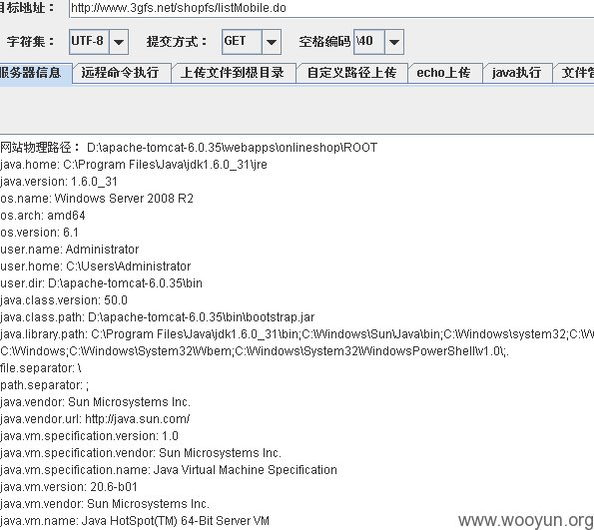
Task: Click the java.home line in output
Action: 134,165
